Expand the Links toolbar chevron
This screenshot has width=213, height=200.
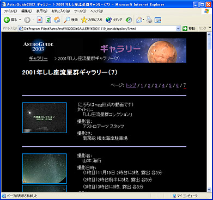click(x=209, y=28)
